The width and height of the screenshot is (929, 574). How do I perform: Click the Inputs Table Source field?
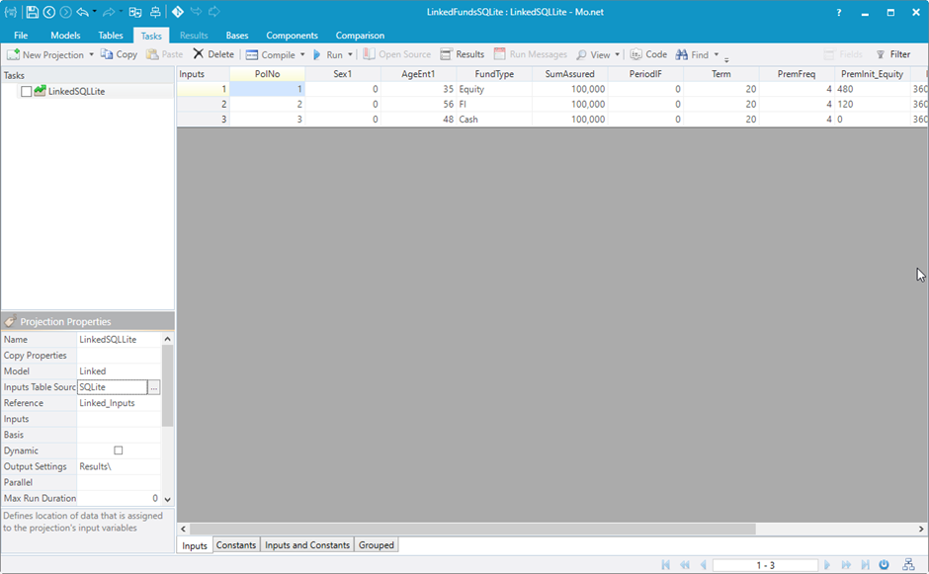(112, 387)
